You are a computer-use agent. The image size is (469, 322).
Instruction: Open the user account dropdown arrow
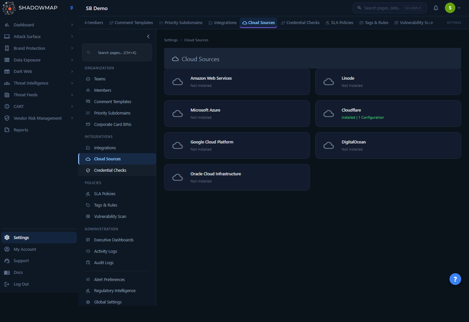click(459, 8)
